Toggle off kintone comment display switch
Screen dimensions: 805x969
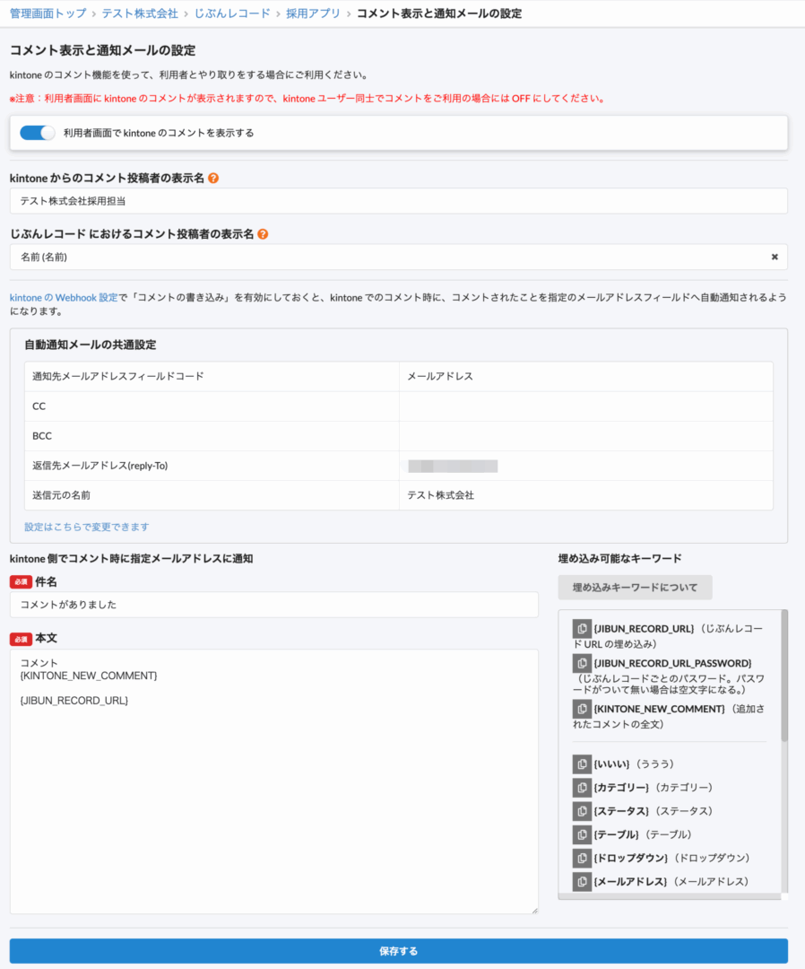[x=37, y=133]
